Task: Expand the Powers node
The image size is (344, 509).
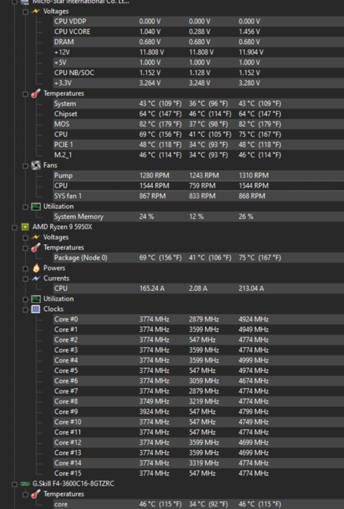Action: [x=25, y=268]
